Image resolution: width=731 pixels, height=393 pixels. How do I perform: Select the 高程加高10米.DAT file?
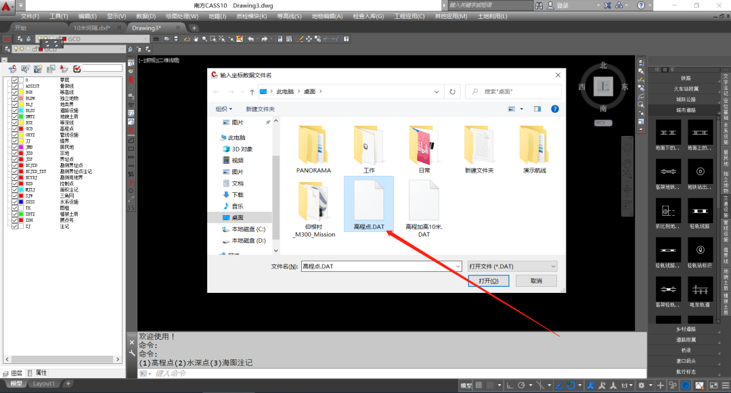click(x=424, y=207)
